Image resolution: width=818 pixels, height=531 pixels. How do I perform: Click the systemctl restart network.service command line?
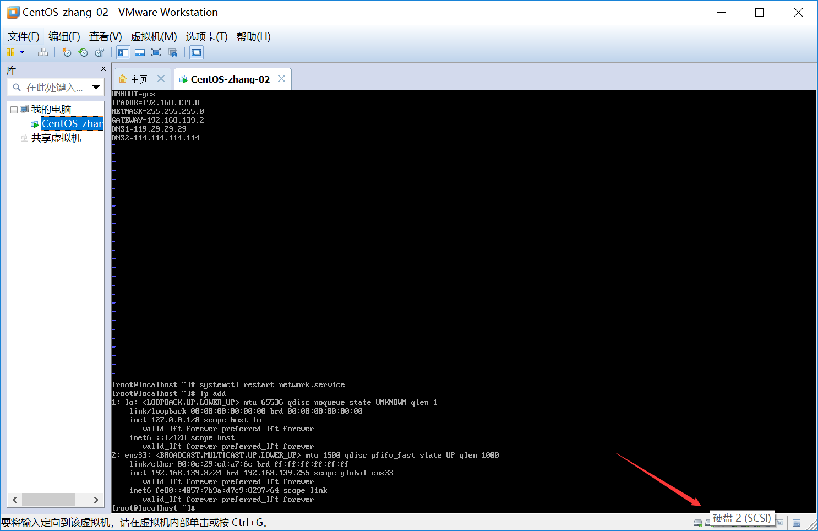click(x=228, y=384)
